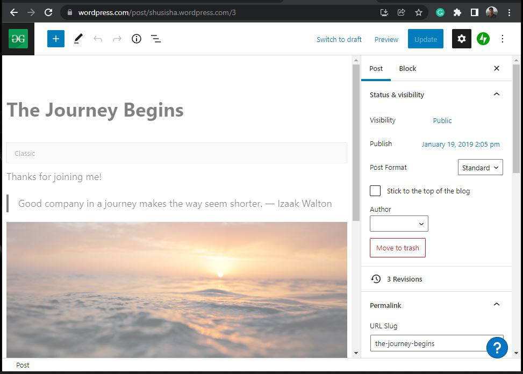Click Switch to draft
The width and height of the screenshot is (523, 374).
click(339, 39)
